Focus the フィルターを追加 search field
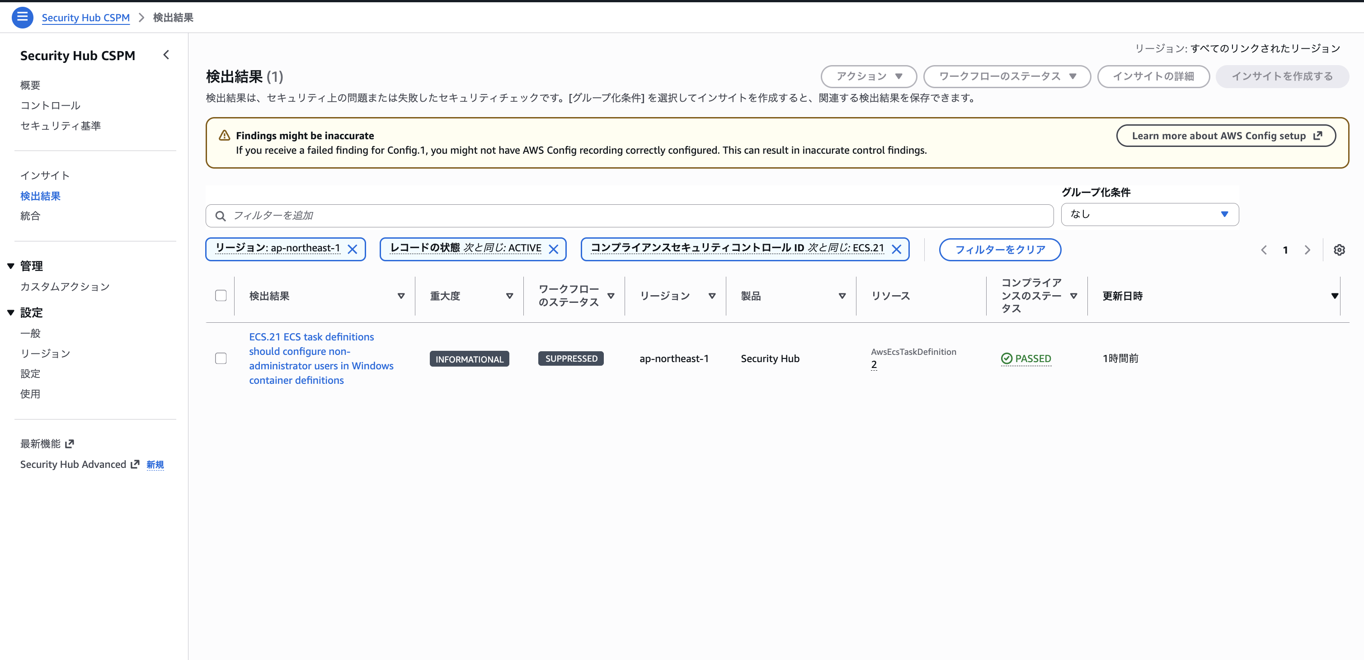1364x660 pixels. (x=630, y=216)
